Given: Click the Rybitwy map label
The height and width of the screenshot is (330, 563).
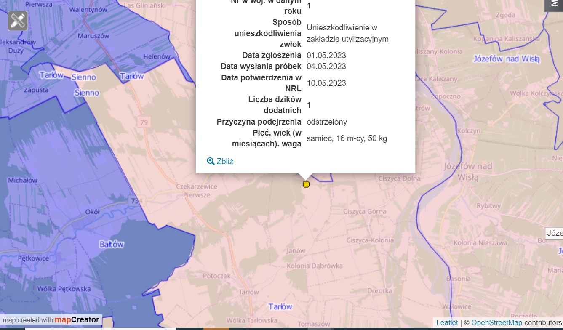Looking at the screenshot, I should pyautogui.click(x=488, y=206).
